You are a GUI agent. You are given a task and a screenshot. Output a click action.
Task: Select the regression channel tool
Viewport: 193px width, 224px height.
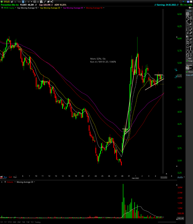(x=191, y=33)
